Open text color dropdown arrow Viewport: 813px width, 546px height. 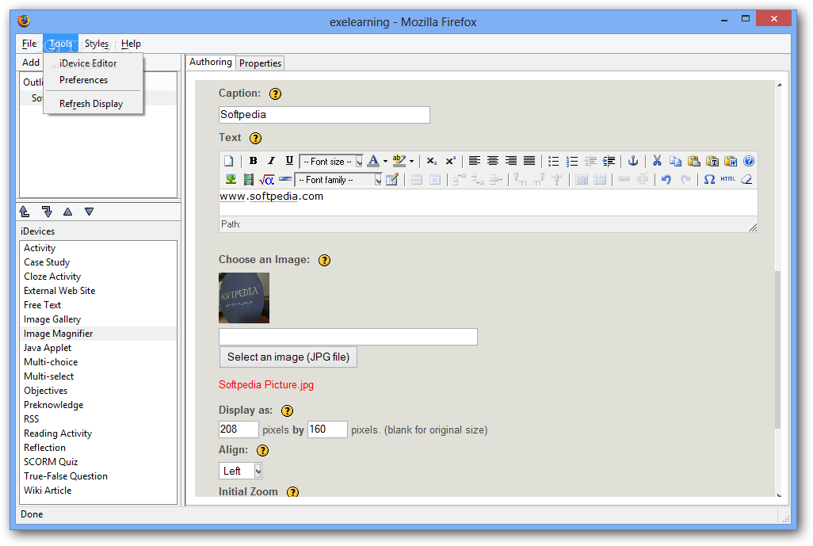pyautogui.click(x=385, y=161)
